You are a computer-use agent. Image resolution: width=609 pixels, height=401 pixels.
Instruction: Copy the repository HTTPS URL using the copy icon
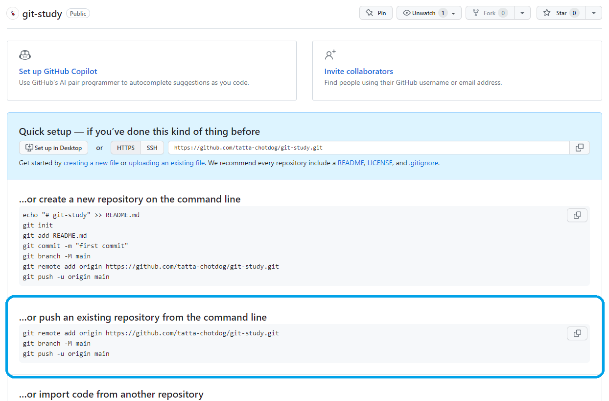click(x=579, y=148)
